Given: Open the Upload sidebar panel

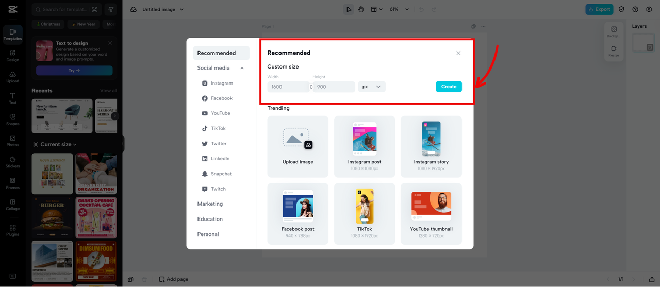Looking at the screenshot, I should click(x=12, y=77).
